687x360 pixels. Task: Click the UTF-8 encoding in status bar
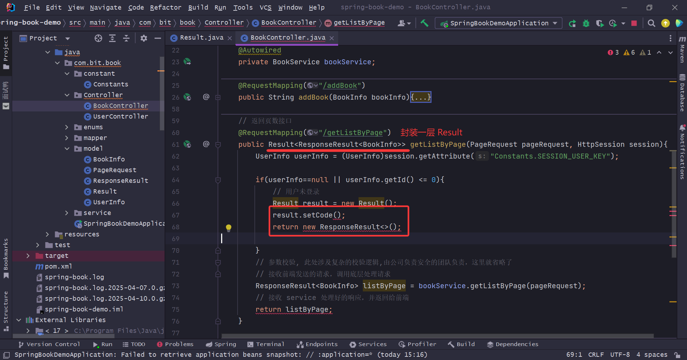point(620,355)
